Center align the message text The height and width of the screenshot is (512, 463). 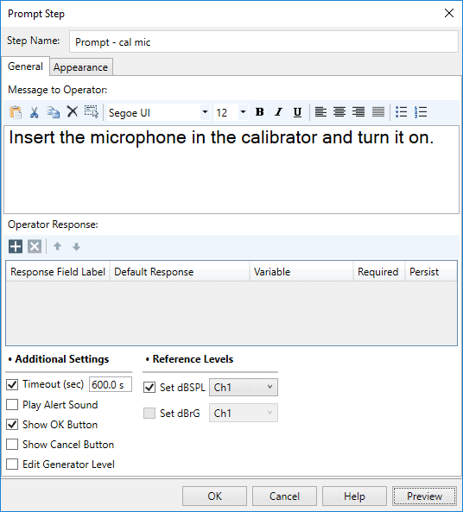coord(339,112)
